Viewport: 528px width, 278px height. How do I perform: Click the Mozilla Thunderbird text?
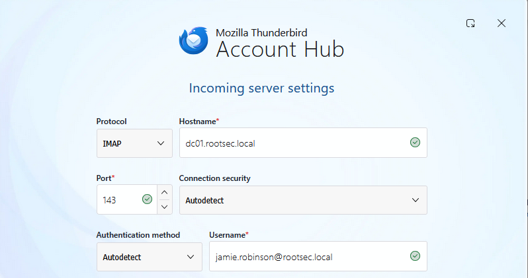click(x=261, y=32)
